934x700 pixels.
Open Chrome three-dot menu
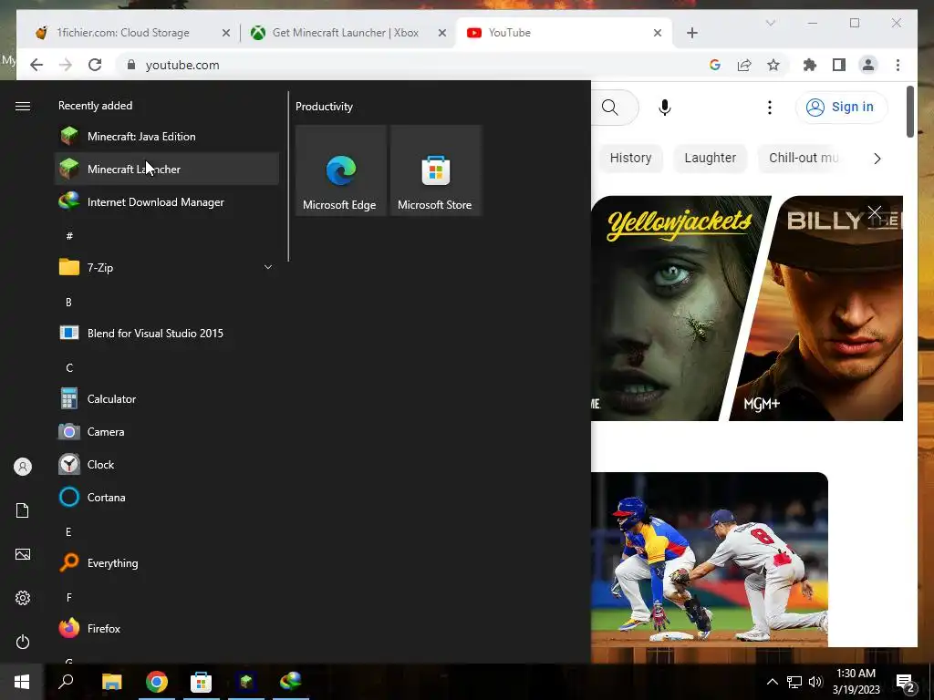click(x=898, y=65)
